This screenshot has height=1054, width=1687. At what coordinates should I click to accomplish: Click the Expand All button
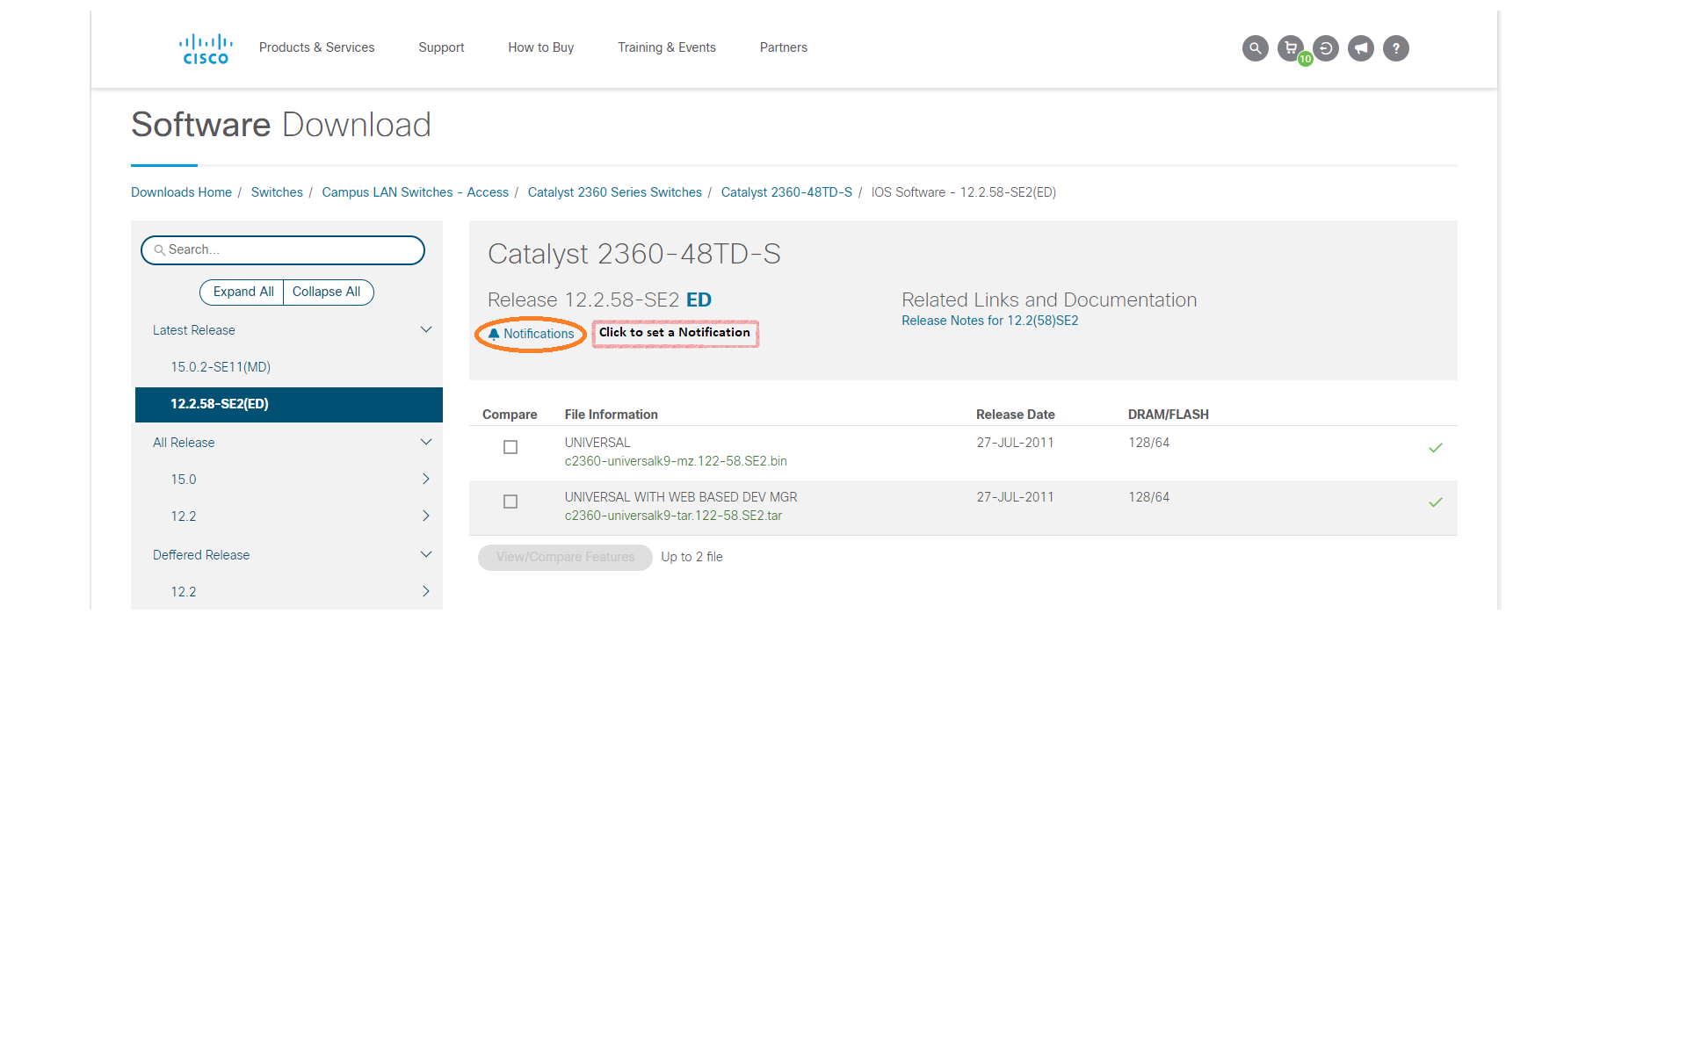[242, 292]
